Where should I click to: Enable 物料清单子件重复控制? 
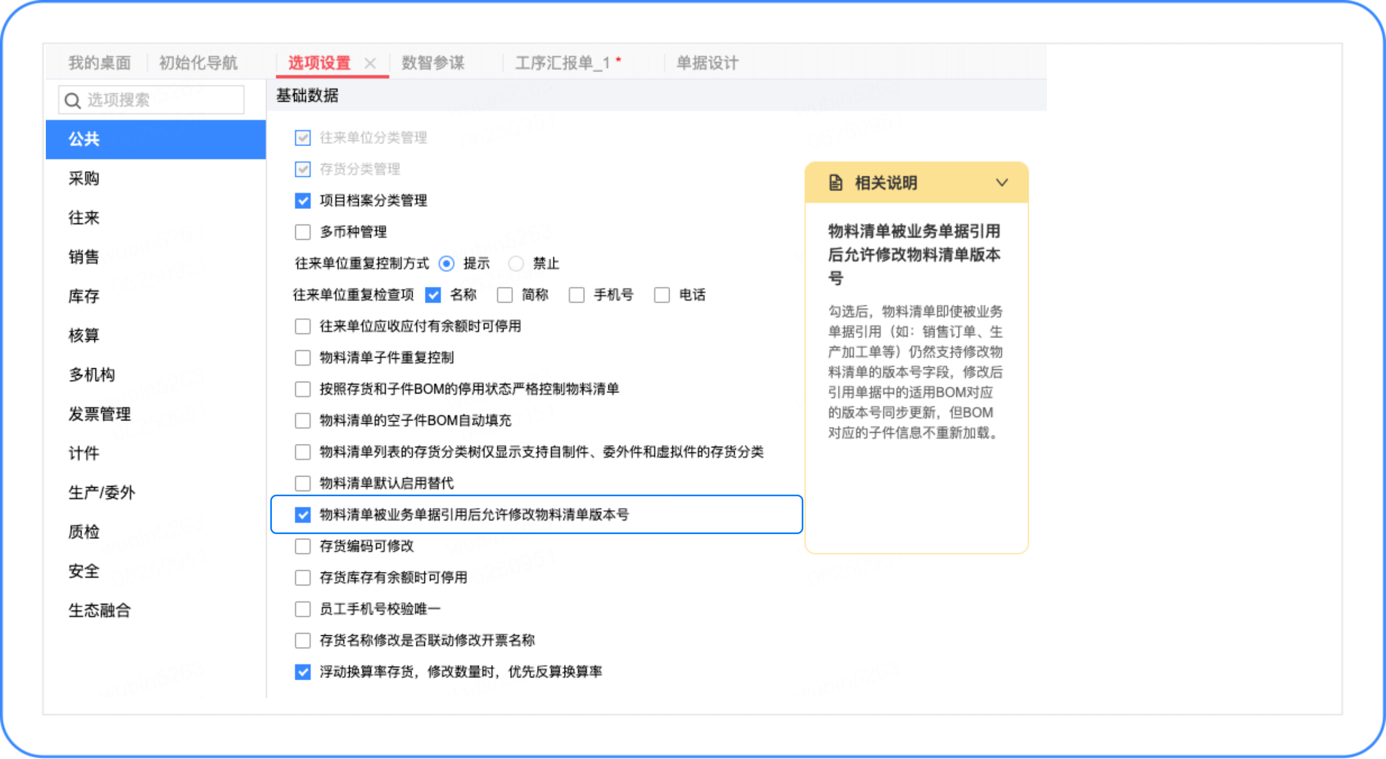[x=303, y=358]
